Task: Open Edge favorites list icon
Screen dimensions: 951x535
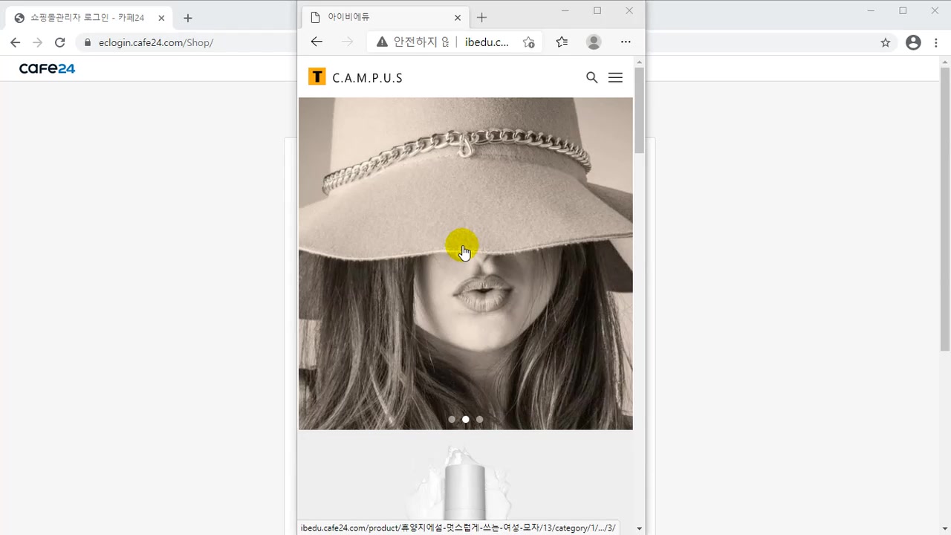Action: click(562, 42)
